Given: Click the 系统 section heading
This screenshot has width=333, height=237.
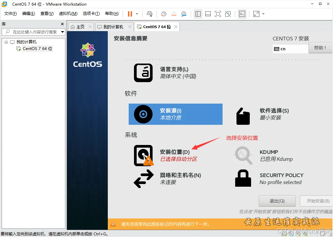Looking at the screenshot, I should [x=131, y=135].
